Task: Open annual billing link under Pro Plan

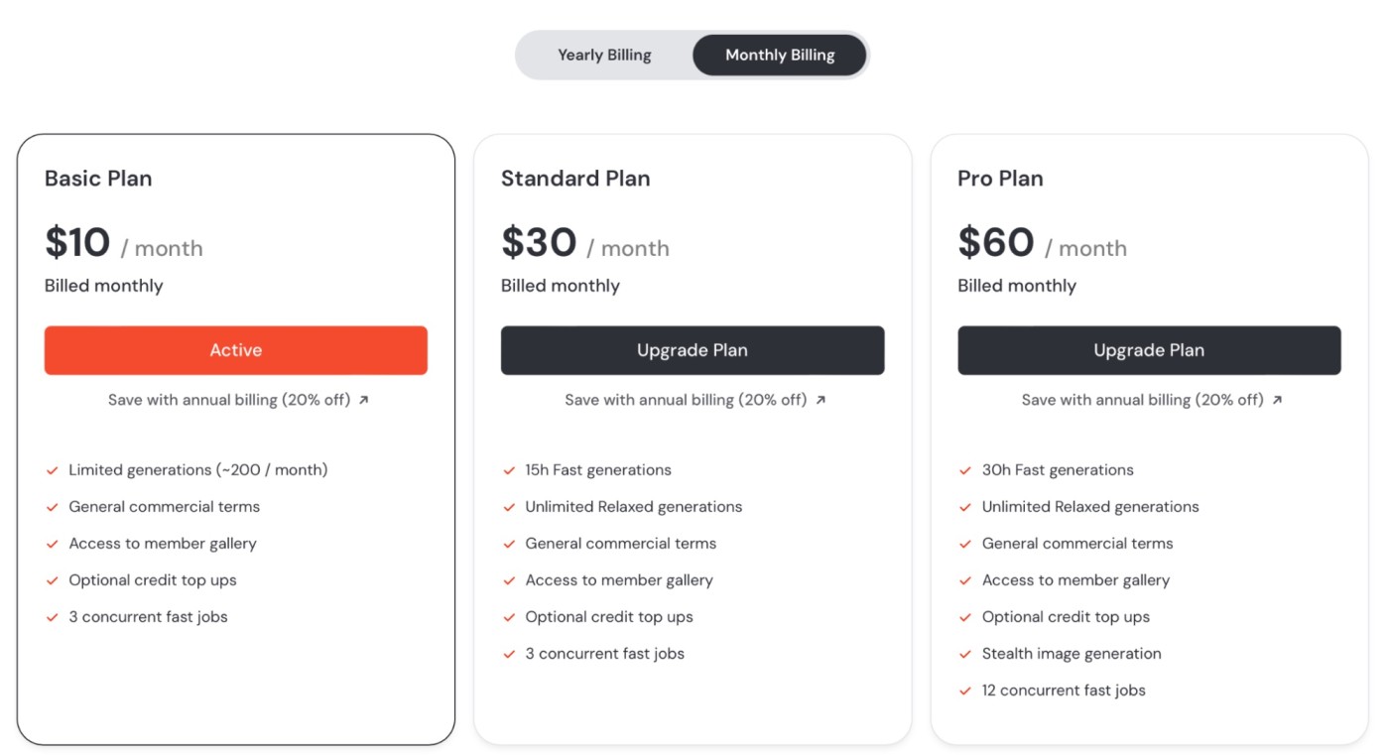Action: 1142,400
